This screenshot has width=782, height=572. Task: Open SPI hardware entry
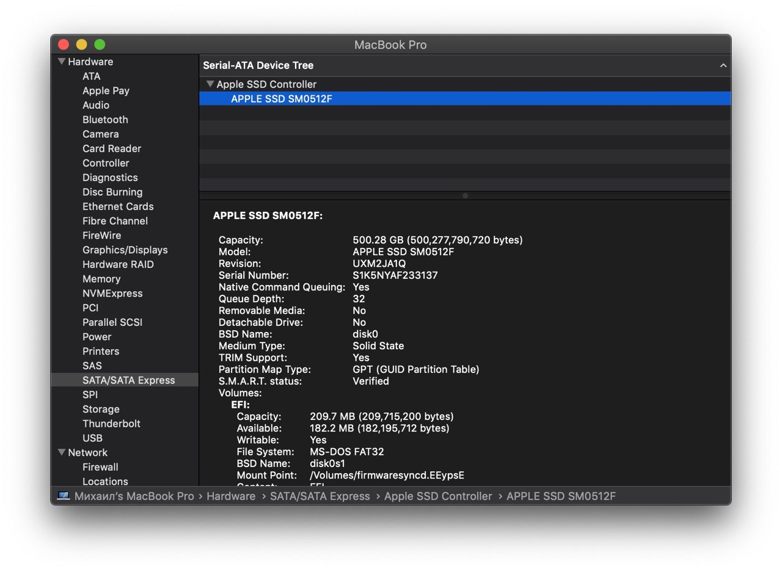coord(90,395)
